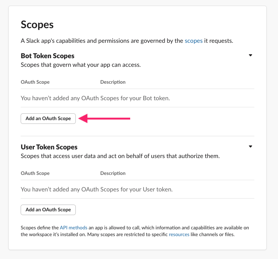The height and width of the screenshot is (259, 278).
Task: Click the "User Token Scopes" heading
Action: point(49,147)
